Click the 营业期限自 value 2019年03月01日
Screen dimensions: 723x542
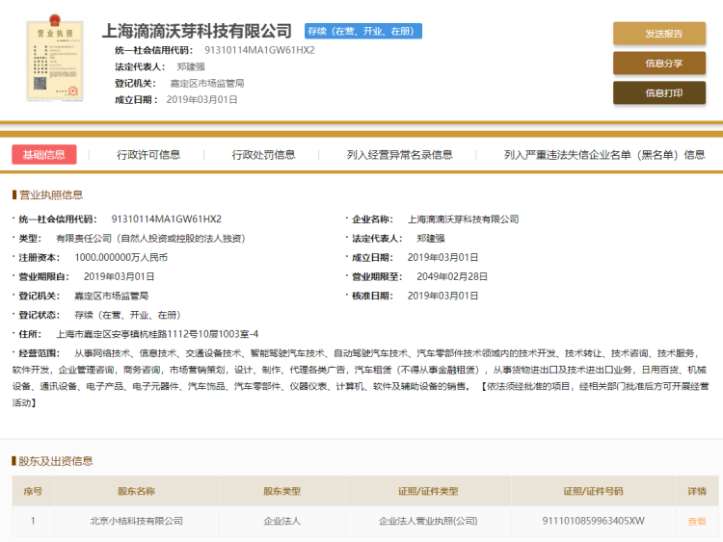(x=119, y=276)
